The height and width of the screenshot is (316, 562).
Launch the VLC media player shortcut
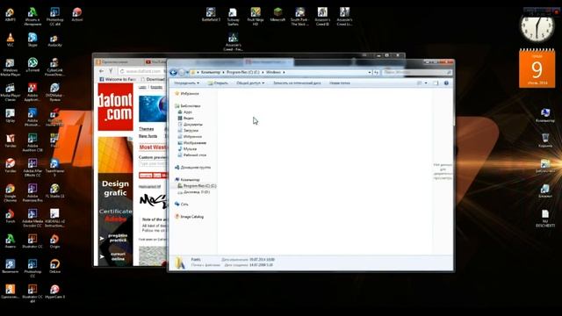[x=10, y=39]
